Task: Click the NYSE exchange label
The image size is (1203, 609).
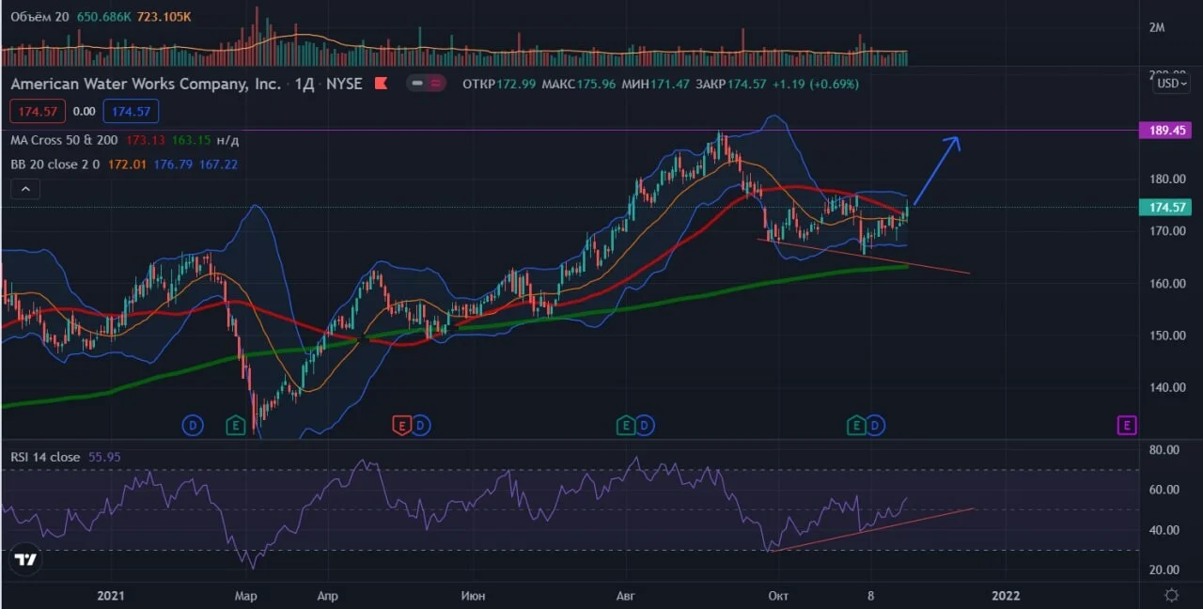Action: pos(344,84)
